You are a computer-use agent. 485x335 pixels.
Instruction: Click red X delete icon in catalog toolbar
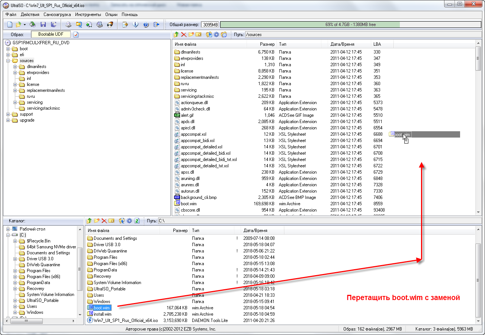click(x=104, y=220)
